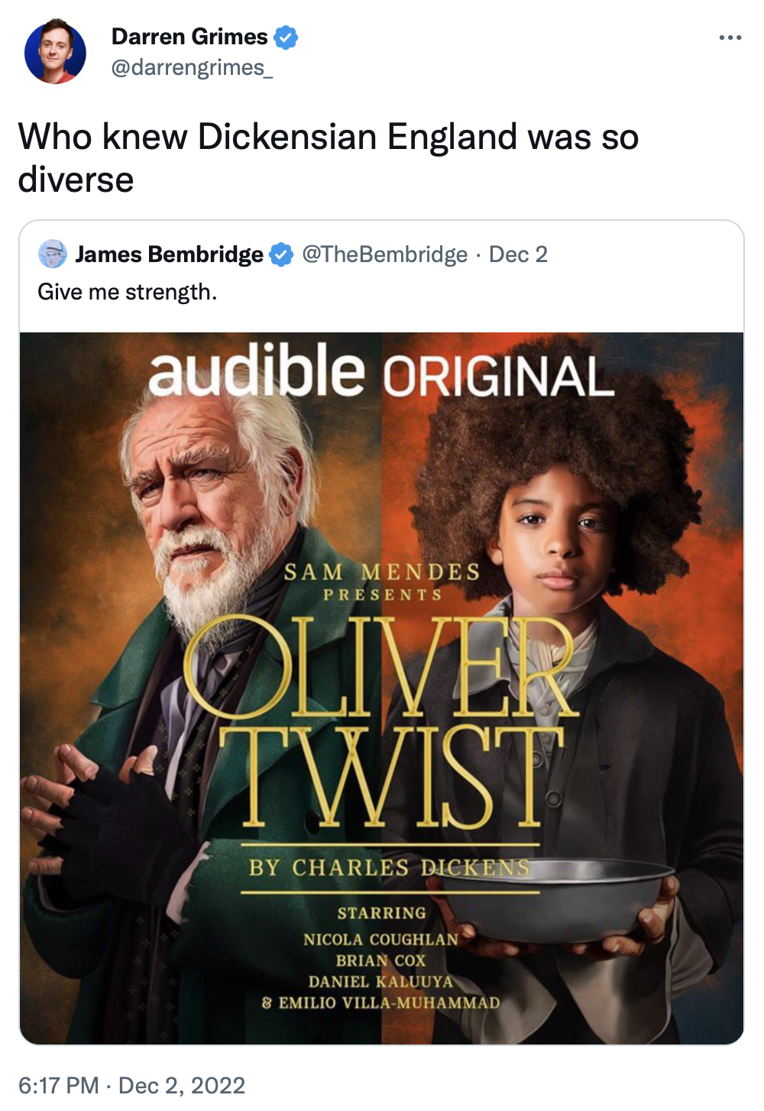Screen dimensions: 764x1111
Task: Open the three-dot more options menu
Action: coord(730,37)
